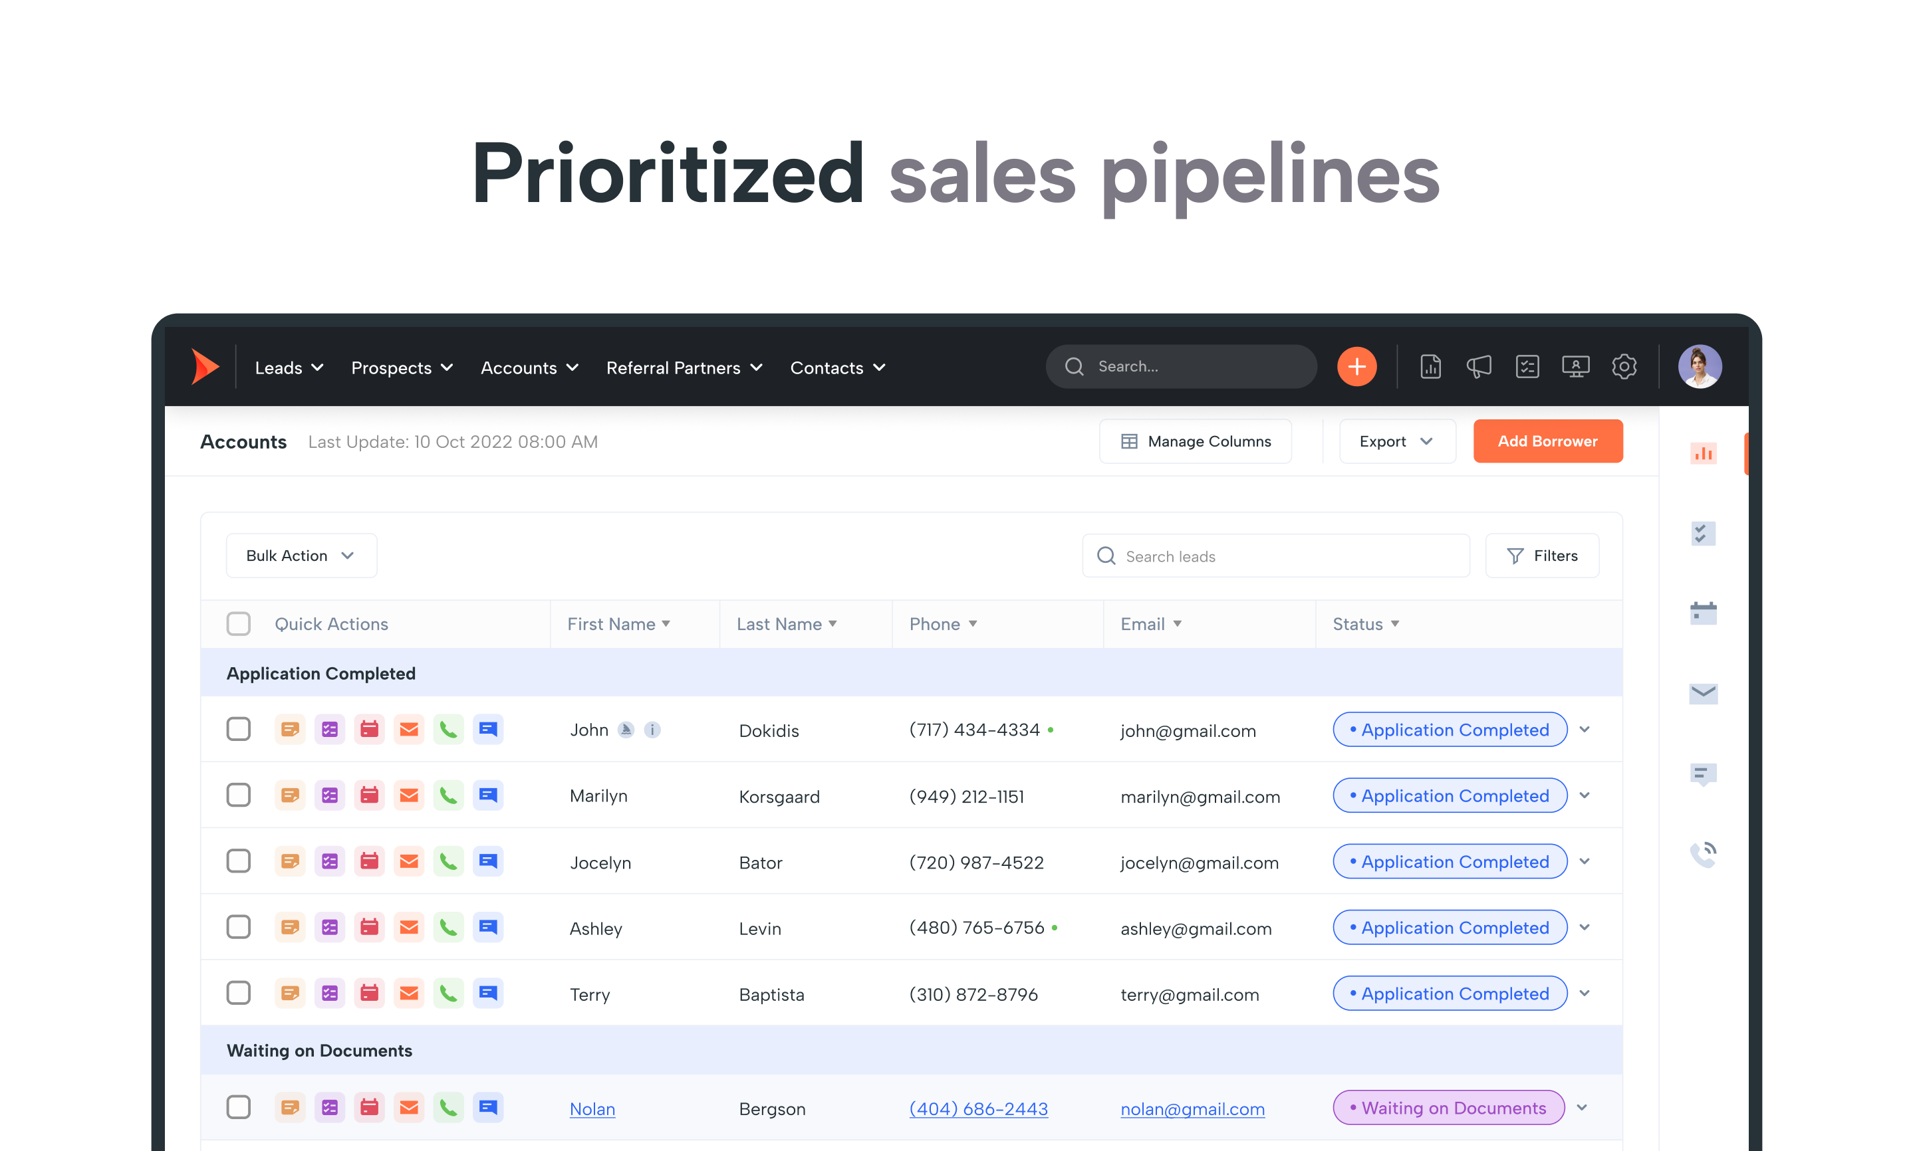Open the Accounts menu item
The image size is (1915, 1151).
[x=528, y=366]
